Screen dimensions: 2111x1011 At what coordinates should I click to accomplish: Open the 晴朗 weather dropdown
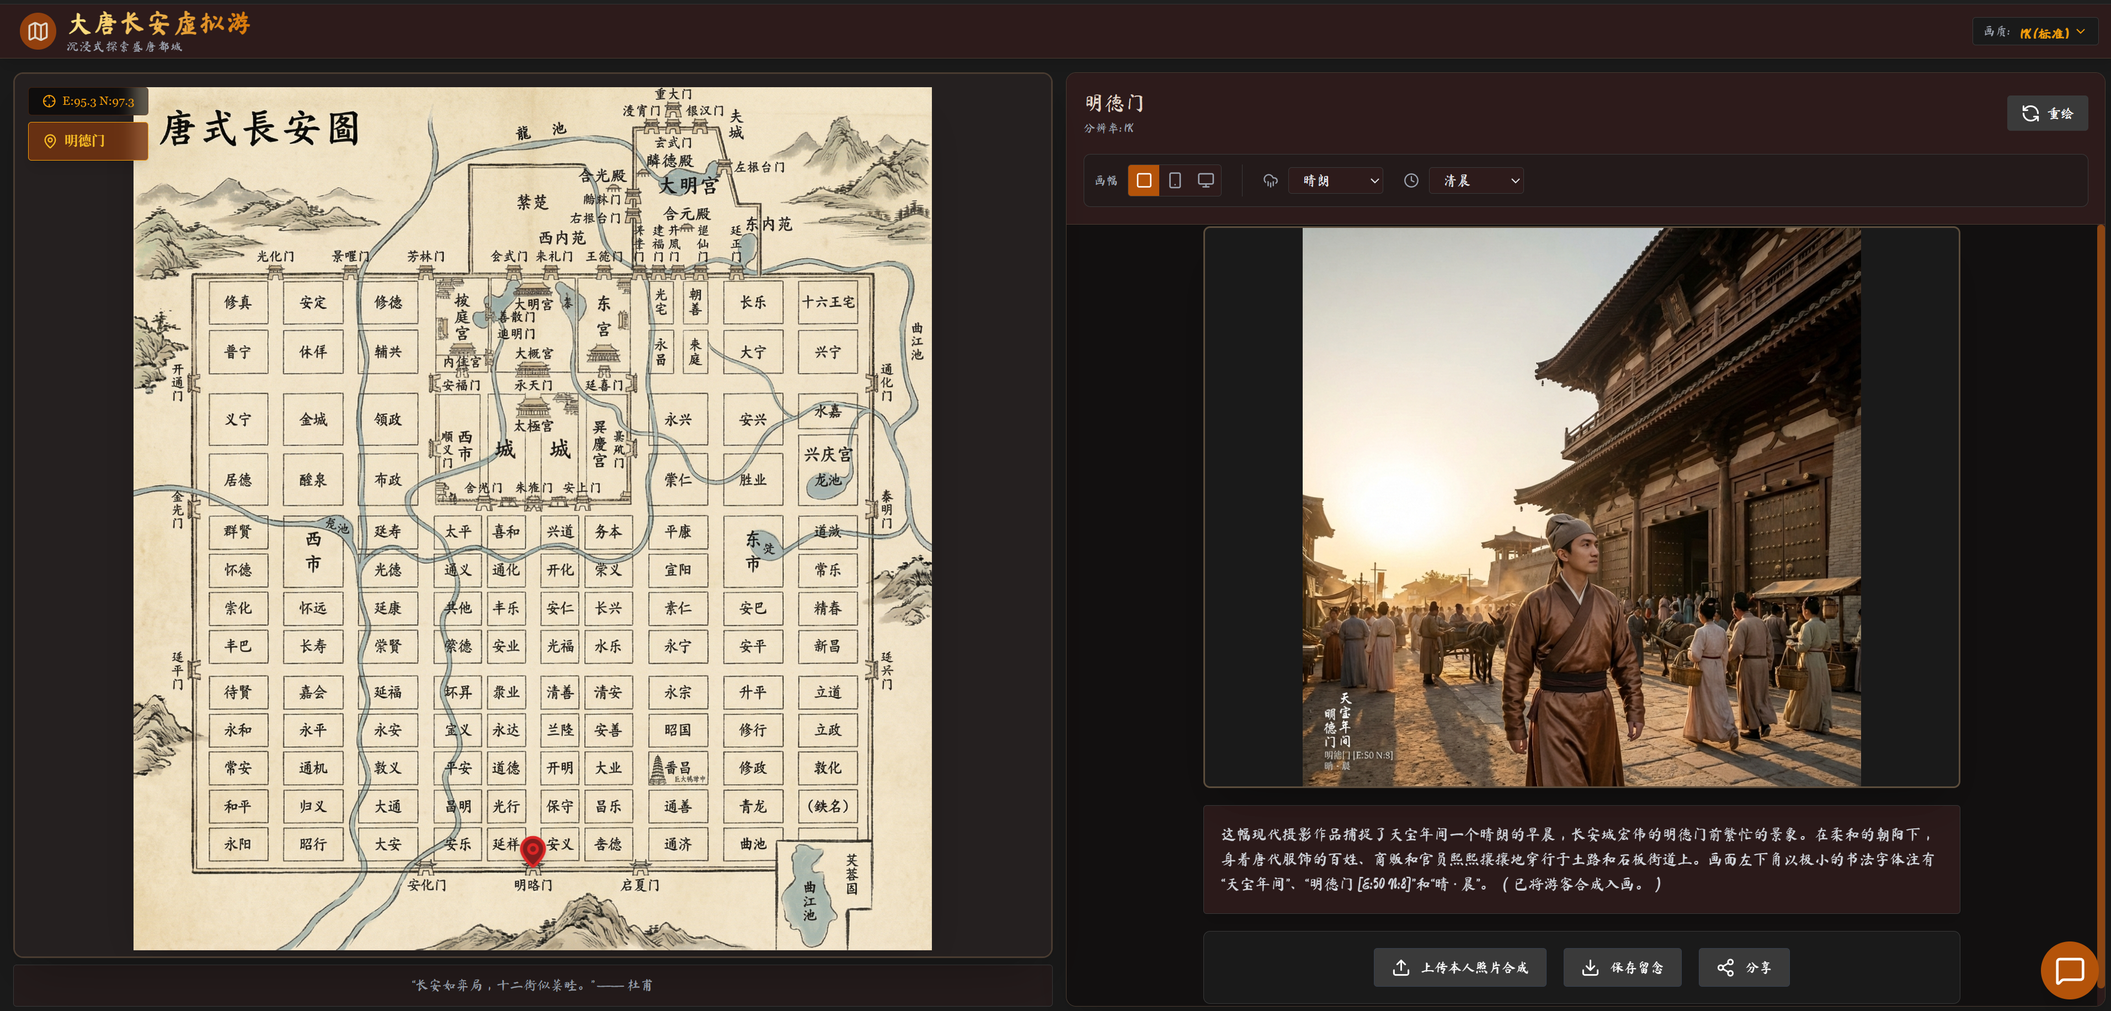1336,180
